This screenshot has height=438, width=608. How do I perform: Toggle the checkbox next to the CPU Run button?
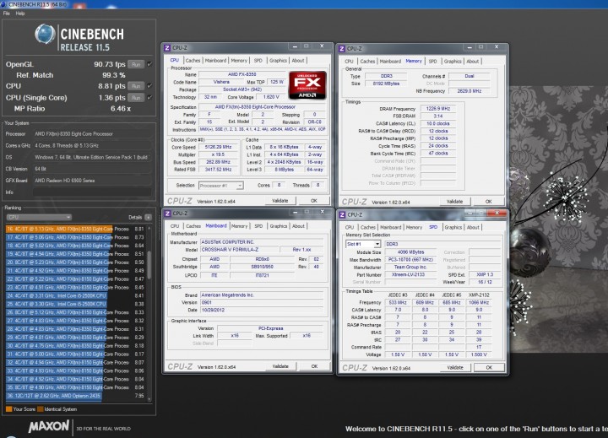point(149,86)
